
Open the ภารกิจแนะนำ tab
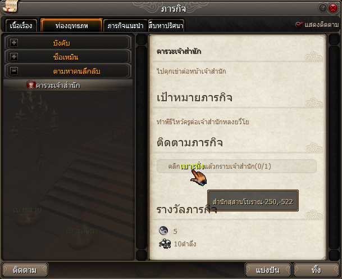coord(125,26)
